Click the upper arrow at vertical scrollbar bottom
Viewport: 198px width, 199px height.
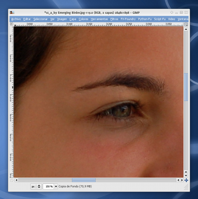pos(186,172)
